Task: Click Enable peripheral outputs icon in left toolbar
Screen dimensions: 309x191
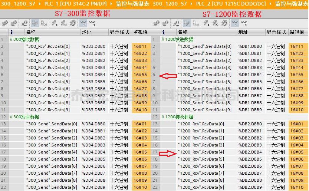Action: click(x=73, y=23)
